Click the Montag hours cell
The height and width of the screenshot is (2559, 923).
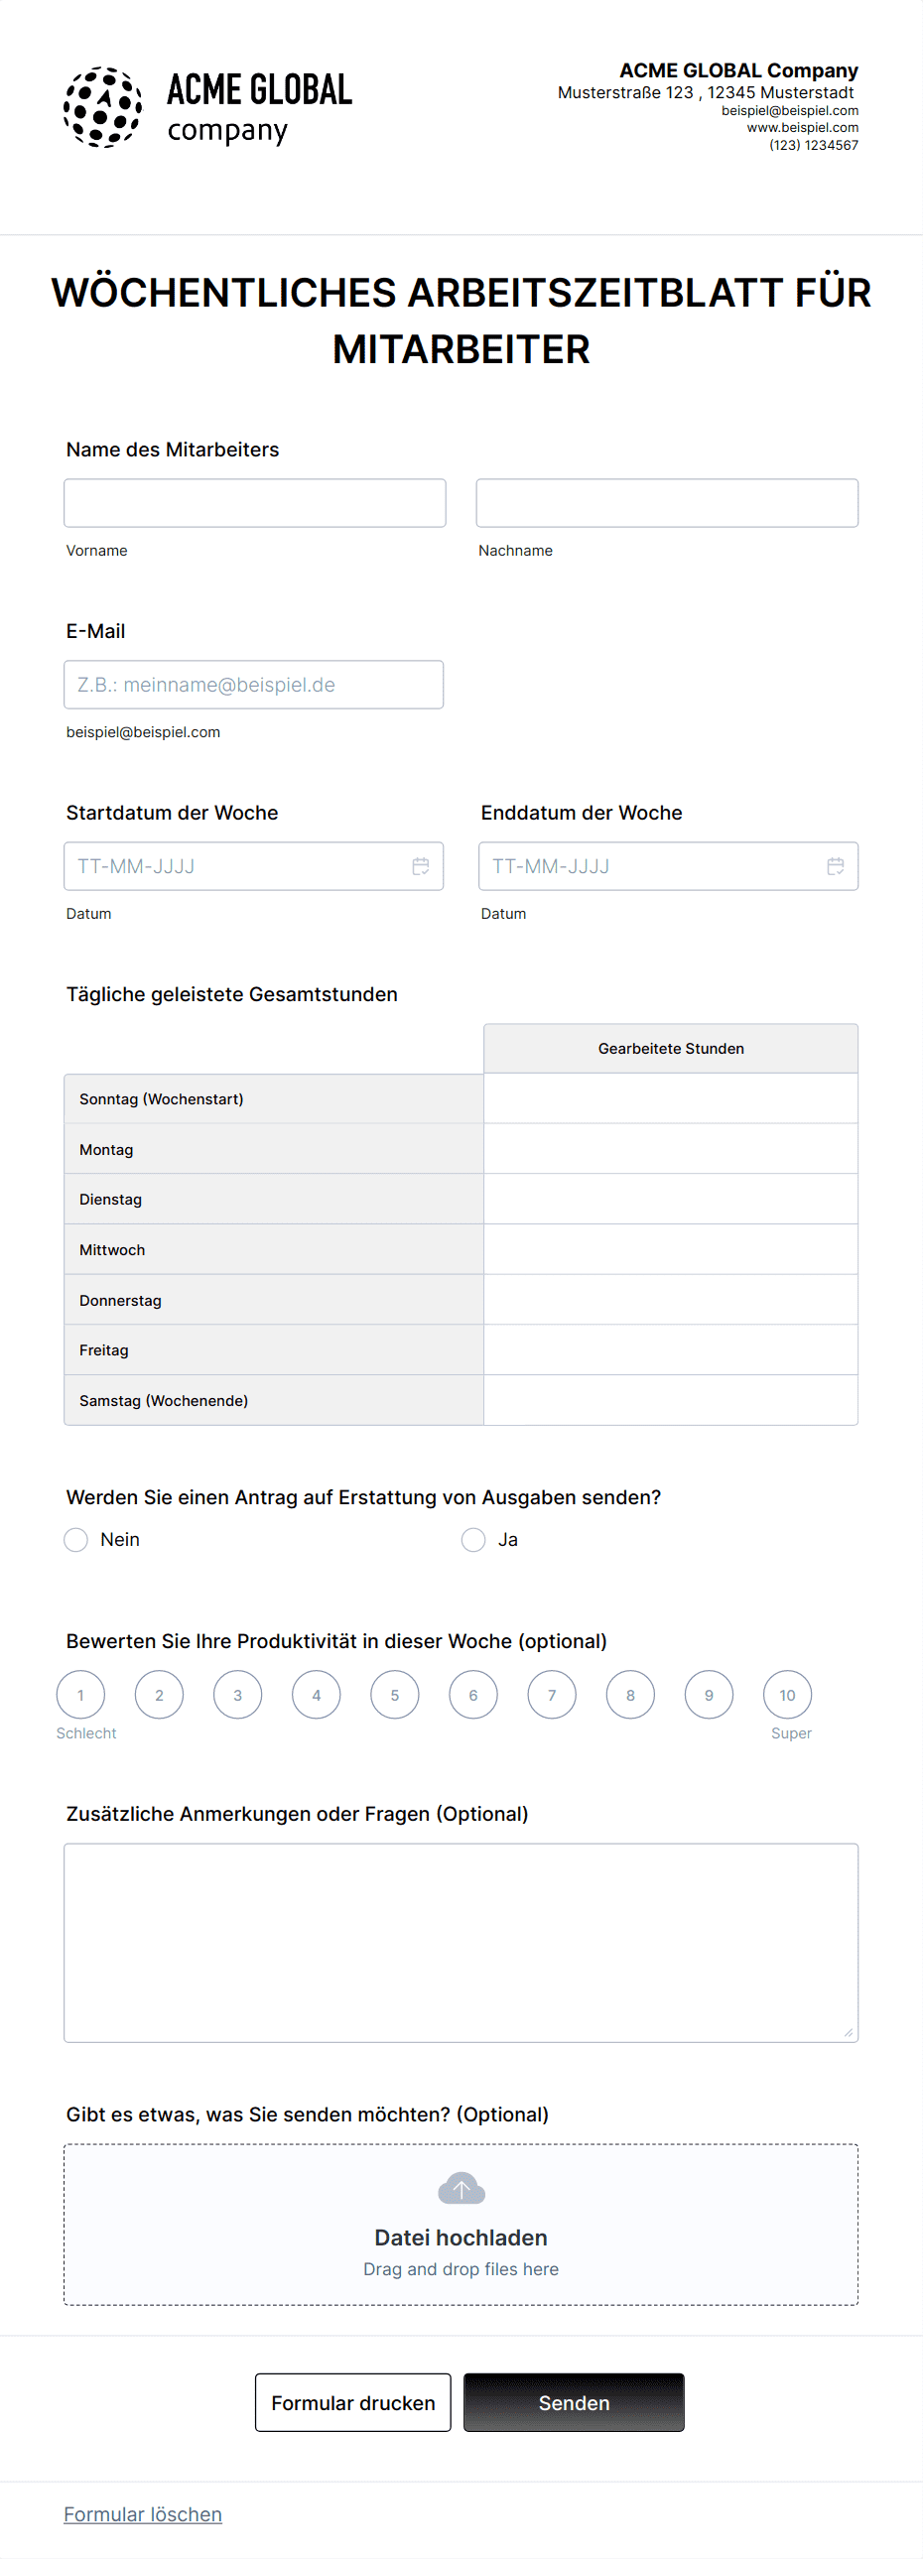point(671,1149)
